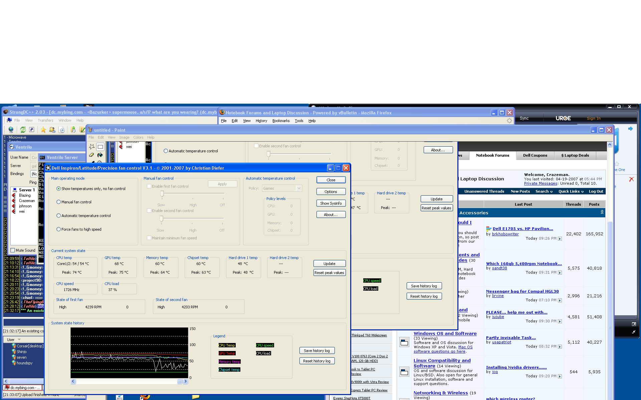
Task: Open Image menu in Paint
Action: click(124, 137)
